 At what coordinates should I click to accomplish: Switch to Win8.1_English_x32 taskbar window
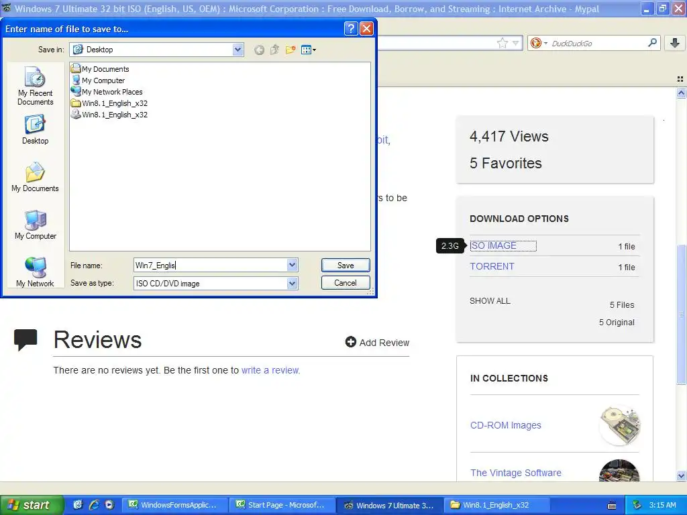[497, 505]
